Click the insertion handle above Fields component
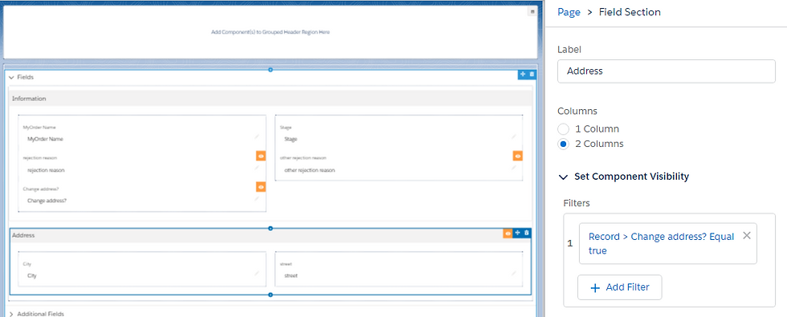The width and height of the screenshot is (787, 317). (x=271, y=70)
